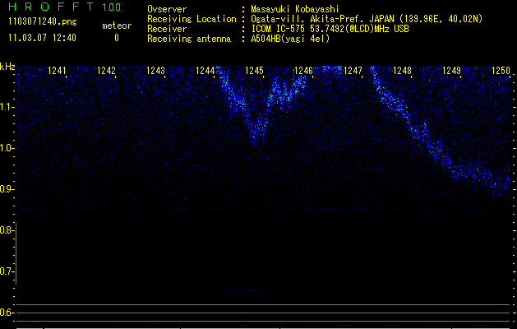The height and width of the screenshot is (329, 517).
Task: Click the 1249 time marker
Action: 451,72
